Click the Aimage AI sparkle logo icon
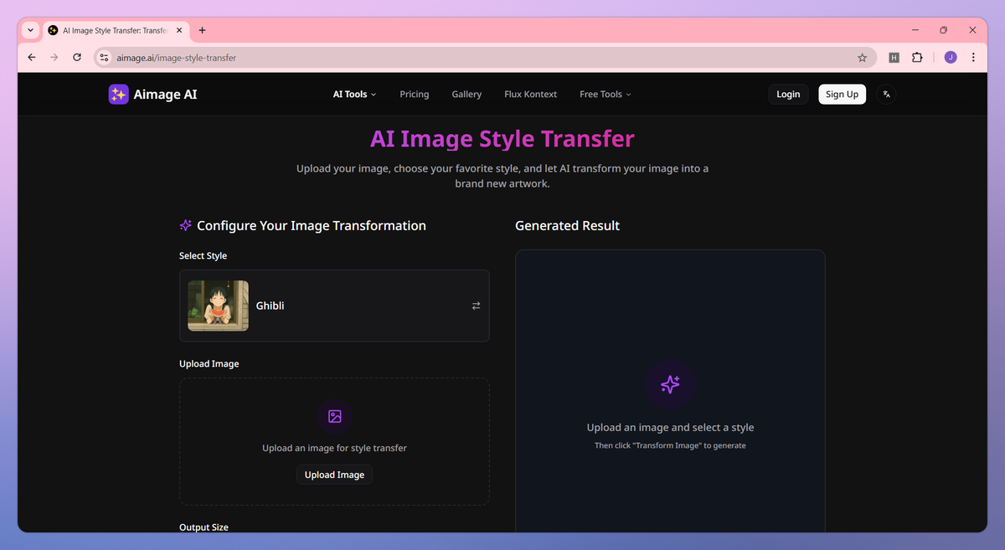Viewport: 1005px width, 550px height. pyautogui.click(x=119, y=95)
